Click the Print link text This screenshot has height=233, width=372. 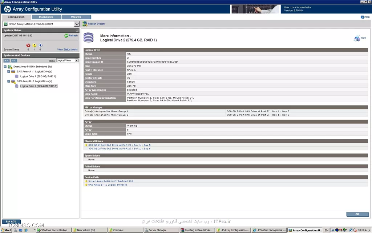(x=363, y=38)
